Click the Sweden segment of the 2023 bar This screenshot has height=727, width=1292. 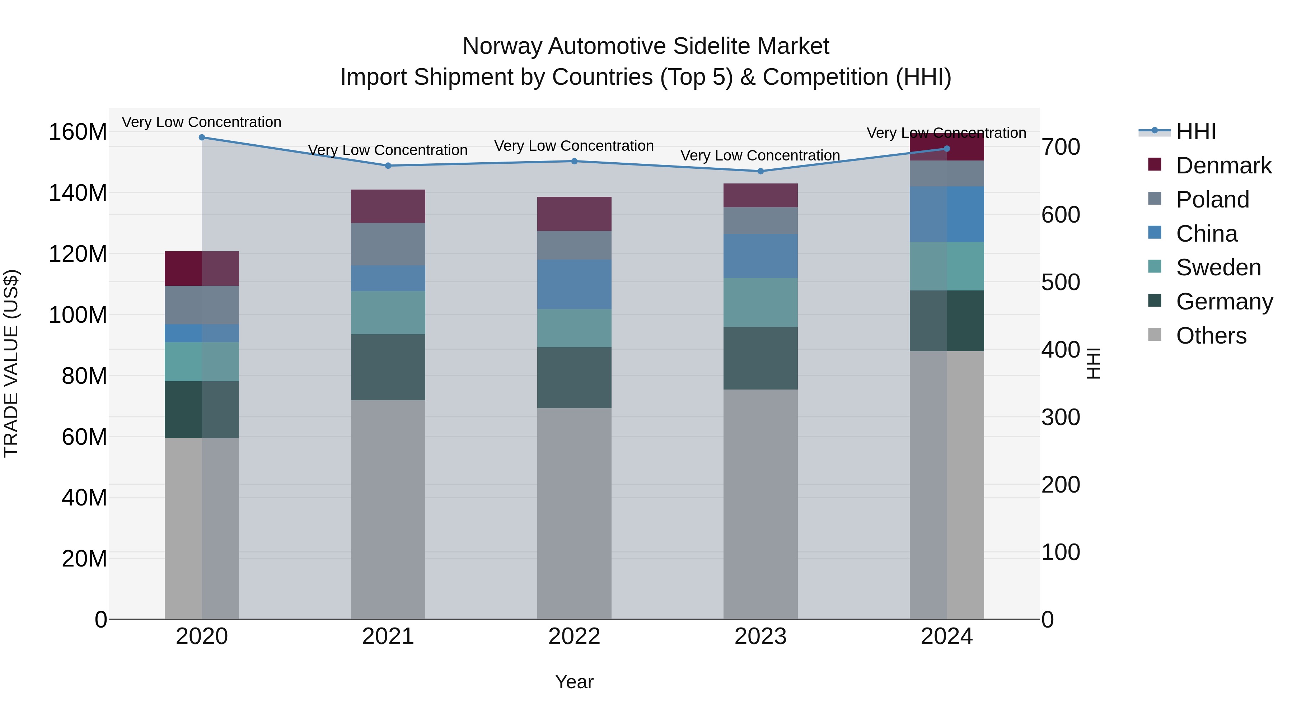(760, 303)
